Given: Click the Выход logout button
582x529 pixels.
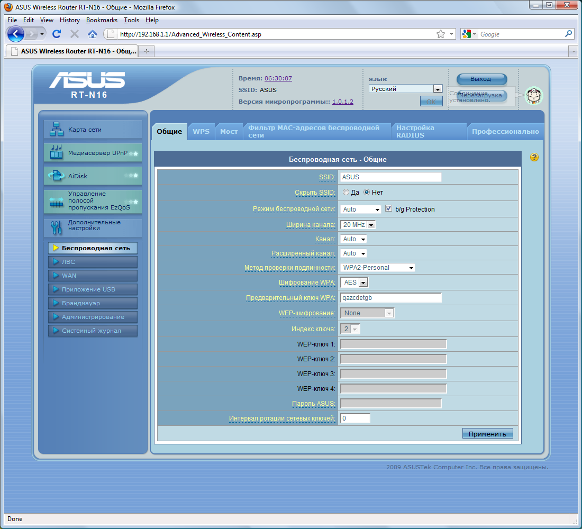Looking at the screenshot, I should [x=481, y=79].
